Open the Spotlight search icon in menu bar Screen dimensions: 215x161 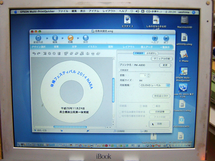(193, 13)
